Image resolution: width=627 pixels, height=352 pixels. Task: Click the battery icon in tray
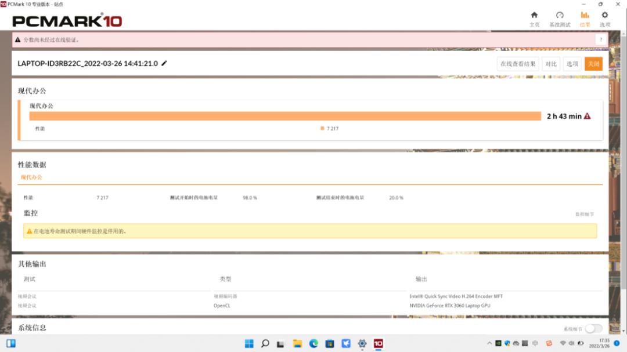[581, 343]
